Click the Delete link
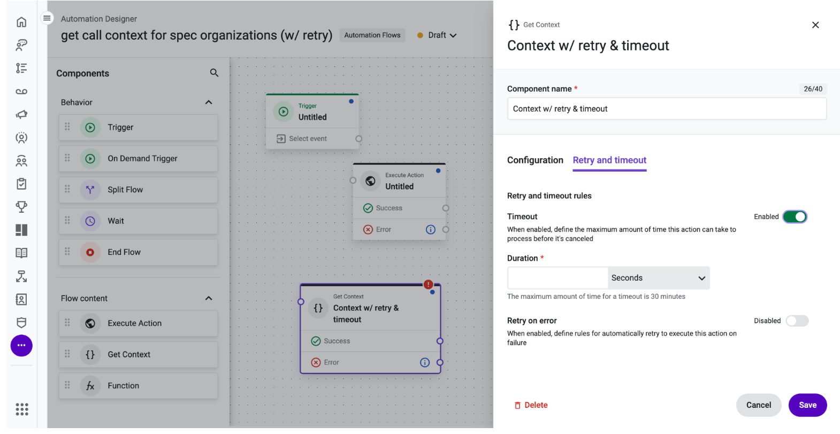This screenshot has height=434, width=840. (531, 405)
